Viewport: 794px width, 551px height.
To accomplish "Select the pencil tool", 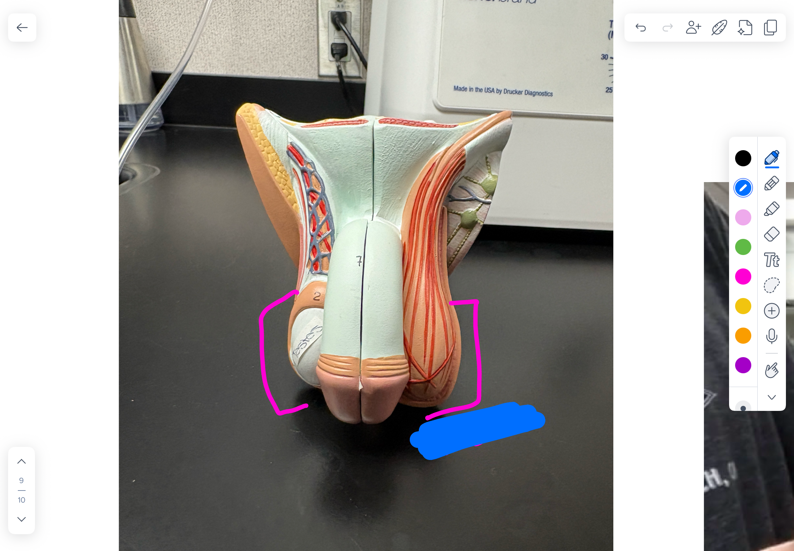I will pyautogui.click(x=771, y=183).
